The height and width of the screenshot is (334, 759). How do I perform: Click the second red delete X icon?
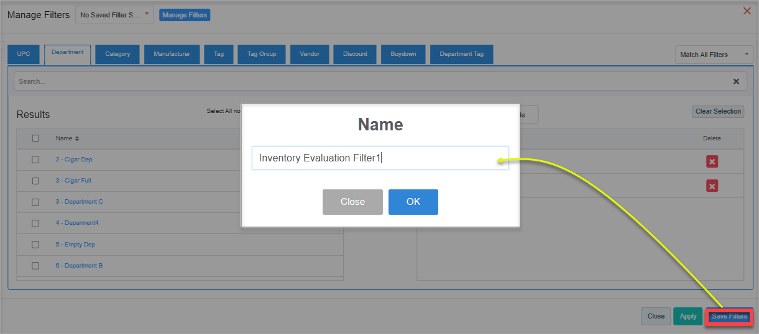click(712, 186)
